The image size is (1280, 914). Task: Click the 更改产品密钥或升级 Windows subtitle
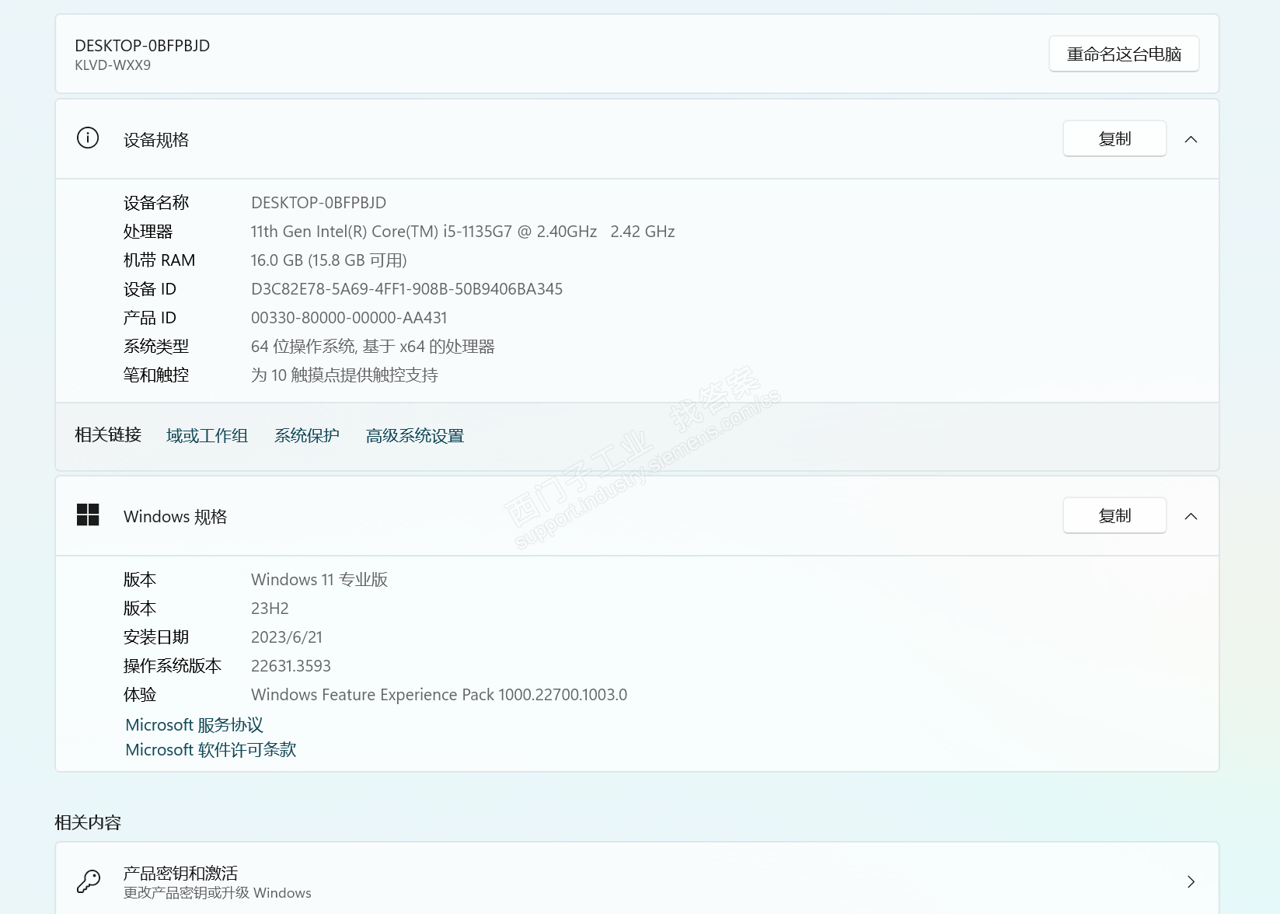218,893
